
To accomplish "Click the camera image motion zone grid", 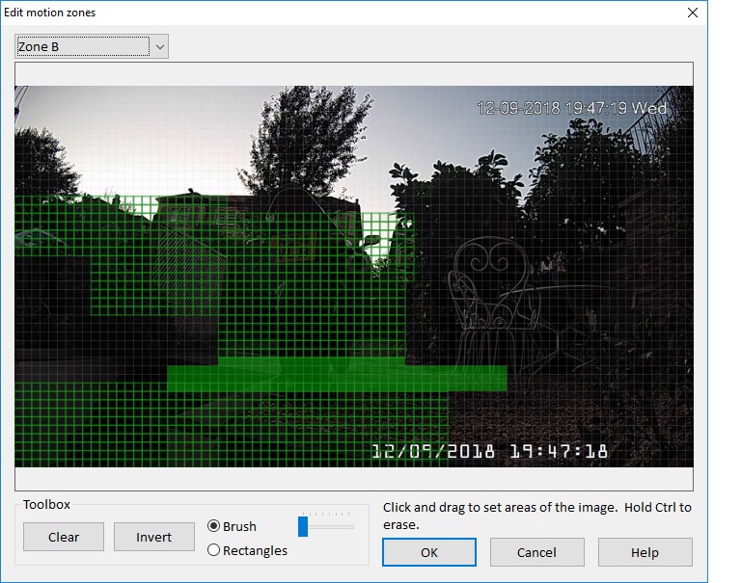I will [354, 277].
